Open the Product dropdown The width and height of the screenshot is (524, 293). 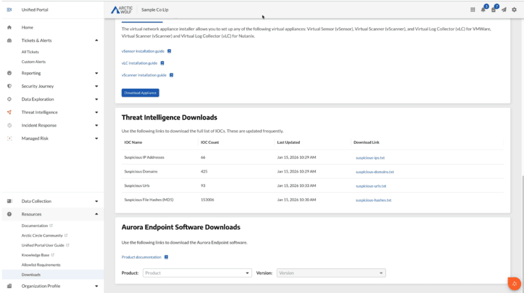[197, 273]
